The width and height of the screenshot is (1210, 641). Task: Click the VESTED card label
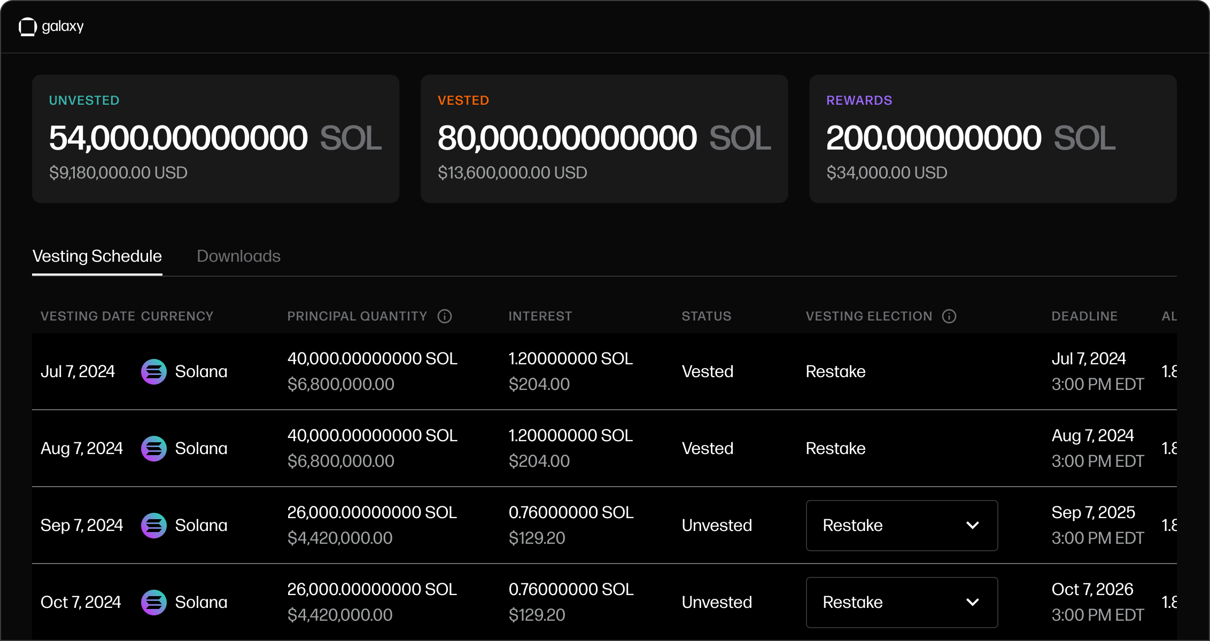[x=463, y=100]
